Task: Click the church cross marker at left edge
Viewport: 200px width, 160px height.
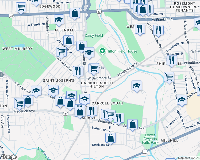Action: 1,75
